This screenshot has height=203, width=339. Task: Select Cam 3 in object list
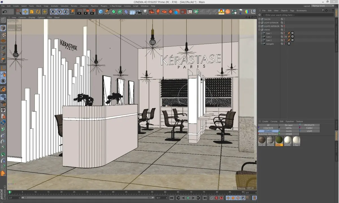click(x=268, y=40)
